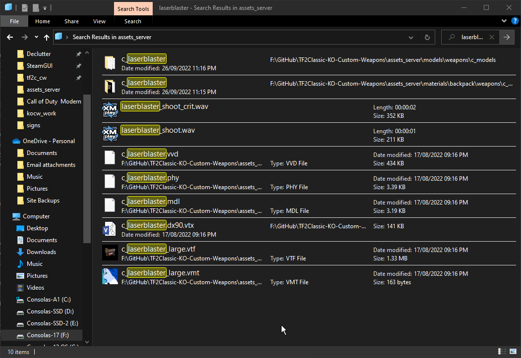Image resolution: width=521 pixels, height=358 pixels.
Task: Select Search Tools contextual tab
Action: point(133,8)
